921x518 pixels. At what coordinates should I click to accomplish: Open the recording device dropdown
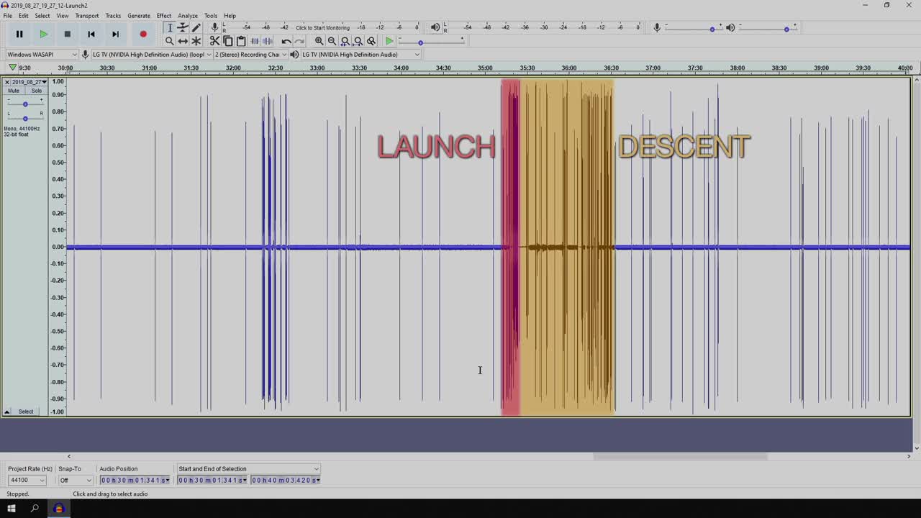pyautogui.click(x=151, y=55)
